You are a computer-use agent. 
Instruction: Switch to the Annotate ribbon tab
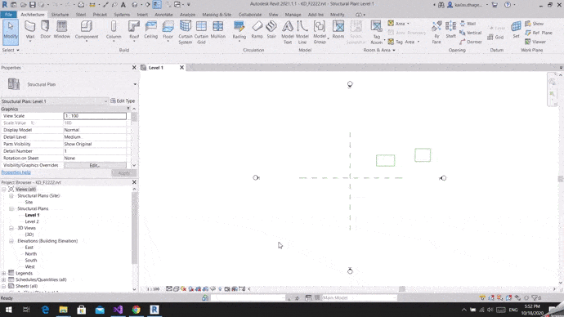[163, 15]
